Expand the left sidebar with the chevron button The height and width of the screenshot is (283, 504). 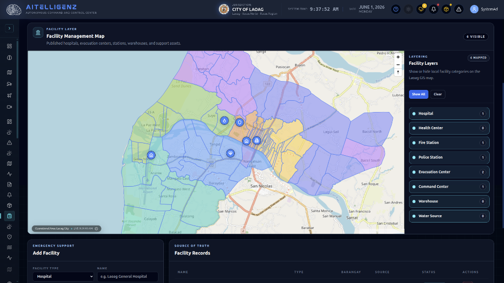coord(9,28)
